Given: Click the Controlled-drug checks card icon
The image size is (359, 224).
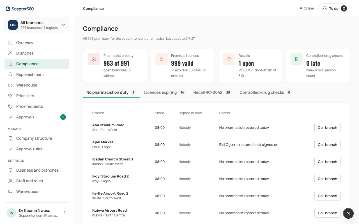Looking at the screenshot, I should coord(297,59).
